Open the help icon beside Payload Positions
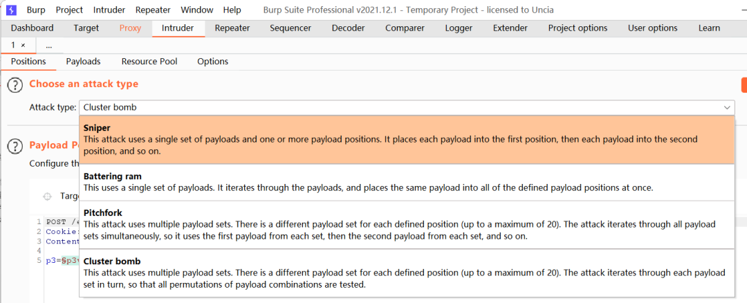This screenshot has height=303, width=747. pos(15,146)
